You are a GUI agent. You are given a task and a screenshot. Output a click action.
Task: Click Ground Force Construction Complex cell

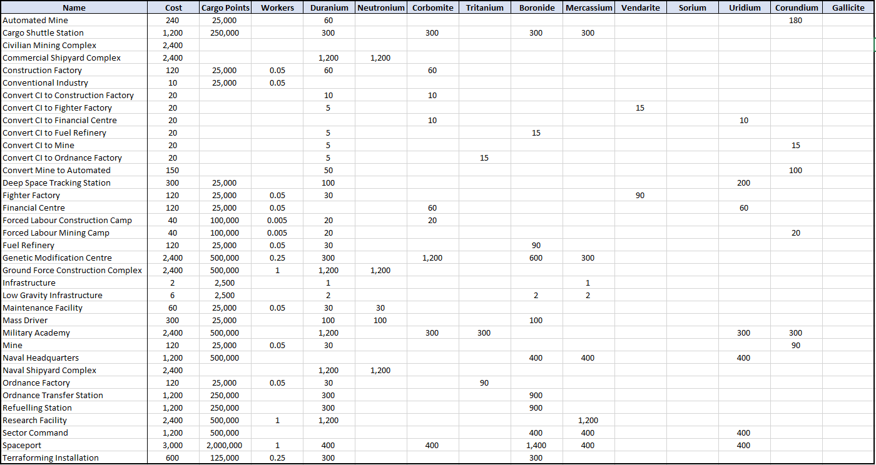click(74, 270)
